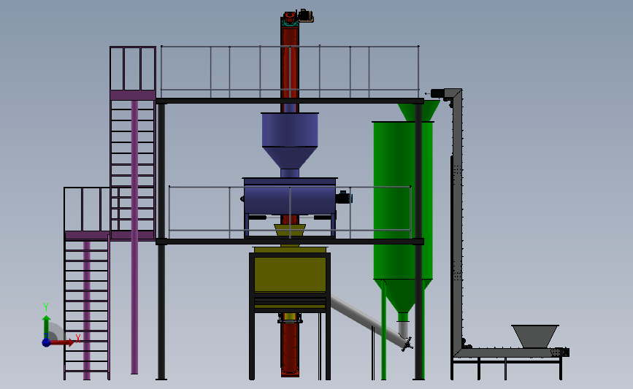The height and width of the screenshot is (389, 633).
Task: Select the blue conical hopper under the upper platform
Action: click(x=290, y=141)
